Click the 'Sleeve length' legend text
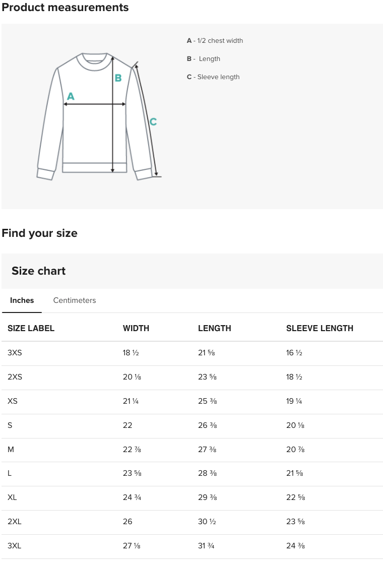The height and width of the screenshot is (564, 383). 218,77
